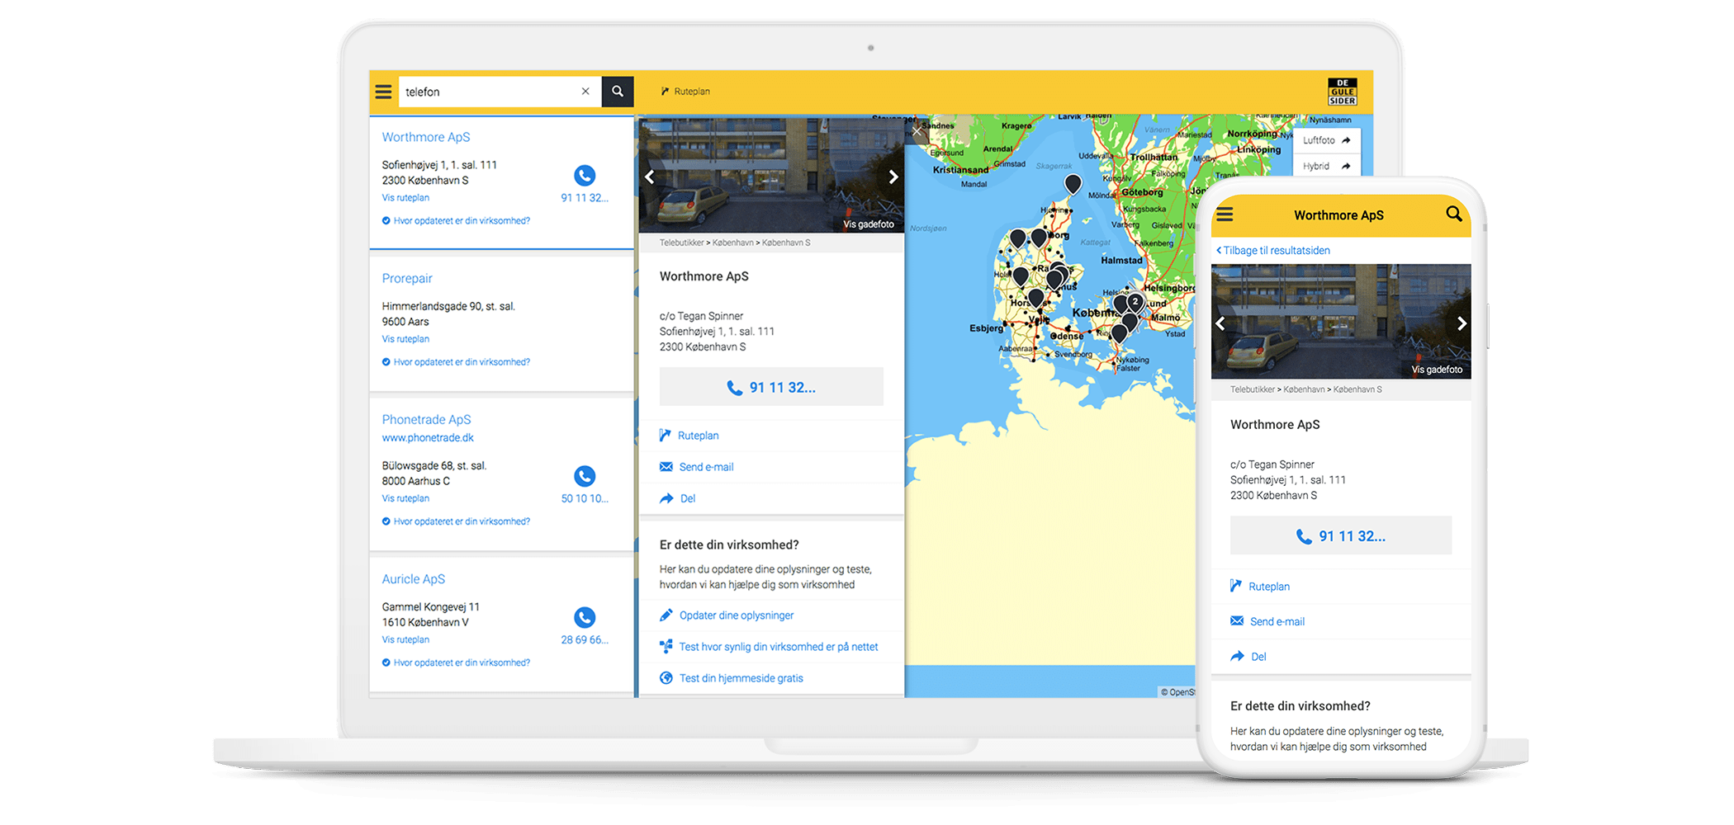1734x825 pixels.
Task: Click the 91 11 32... phone button in detail panel
Action: [771, 387]
